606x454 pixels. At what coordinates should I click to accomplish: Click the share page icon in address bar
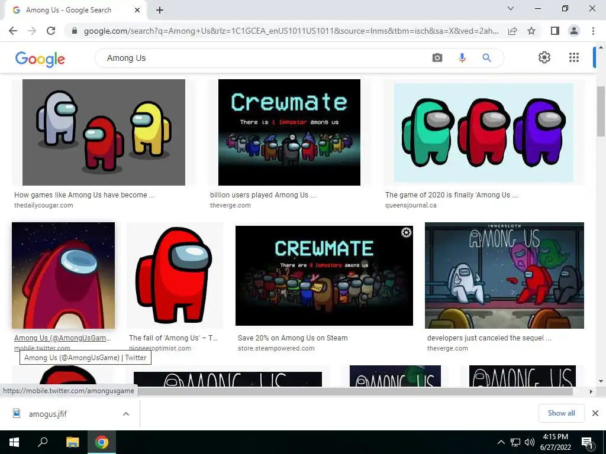tap(512, 31)
